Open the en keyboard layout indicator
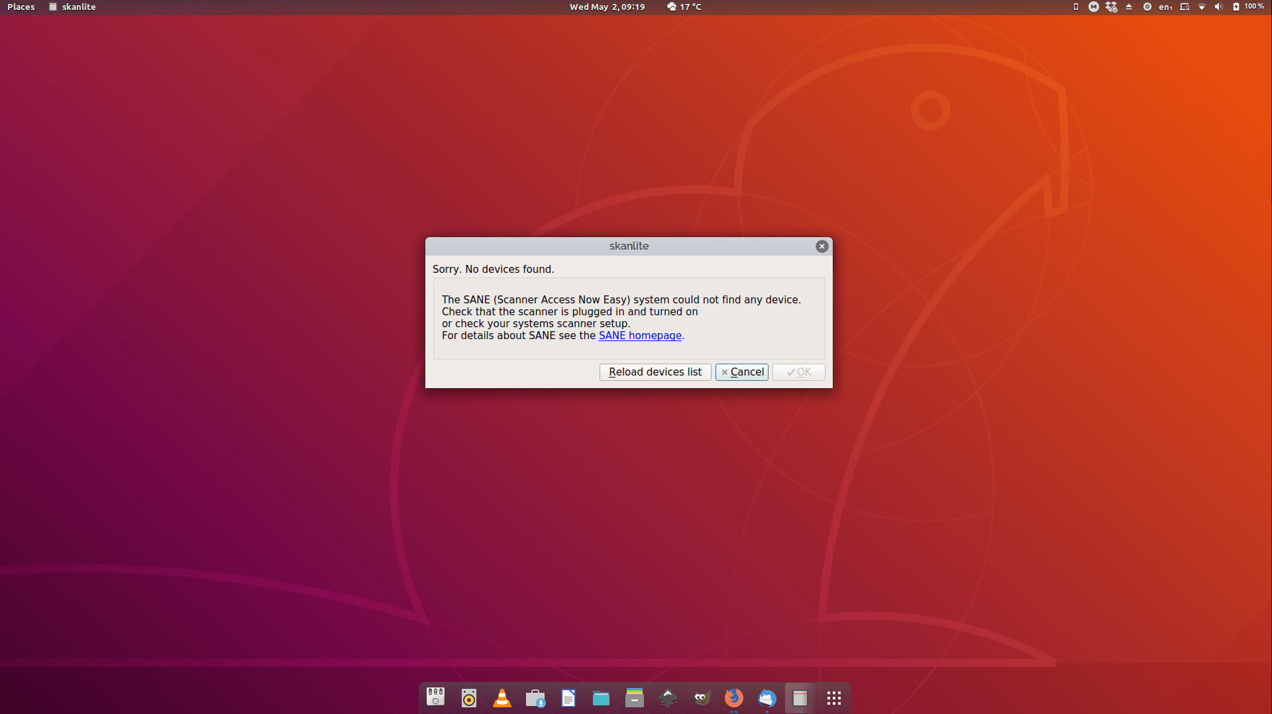Screen dimensions: 1272x714 [x=1165, y=7]
